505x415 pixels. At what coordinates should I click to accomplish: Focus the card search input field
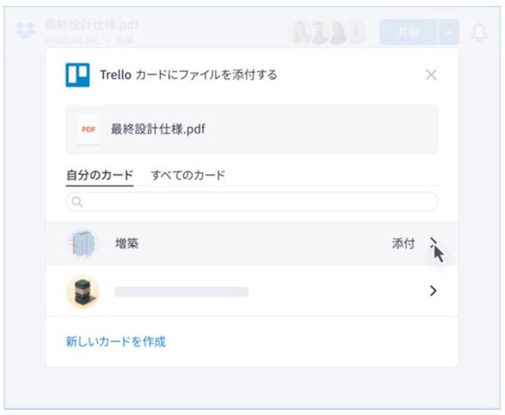pyautogui.click(x=252, y=201)
